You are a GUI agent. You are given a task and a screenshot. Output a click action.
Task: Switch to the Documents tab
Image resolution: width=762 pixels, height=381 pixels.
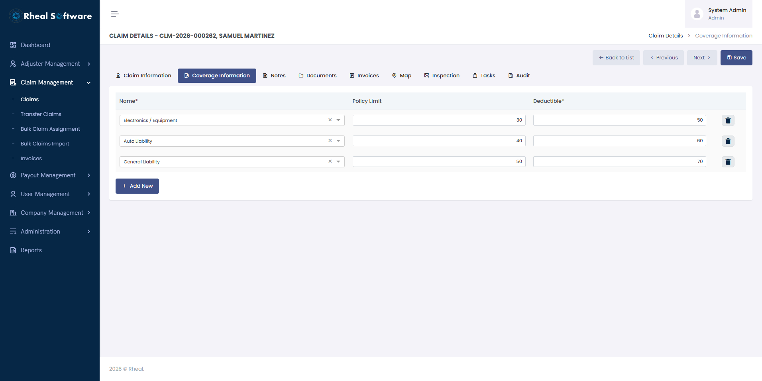tap(318, 76)
